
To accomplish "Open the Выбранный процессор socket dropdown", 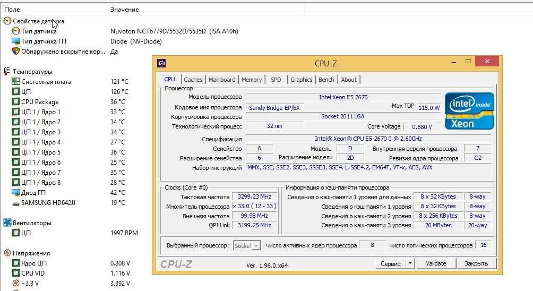I will pyautogui.click(x=247, y=245).
